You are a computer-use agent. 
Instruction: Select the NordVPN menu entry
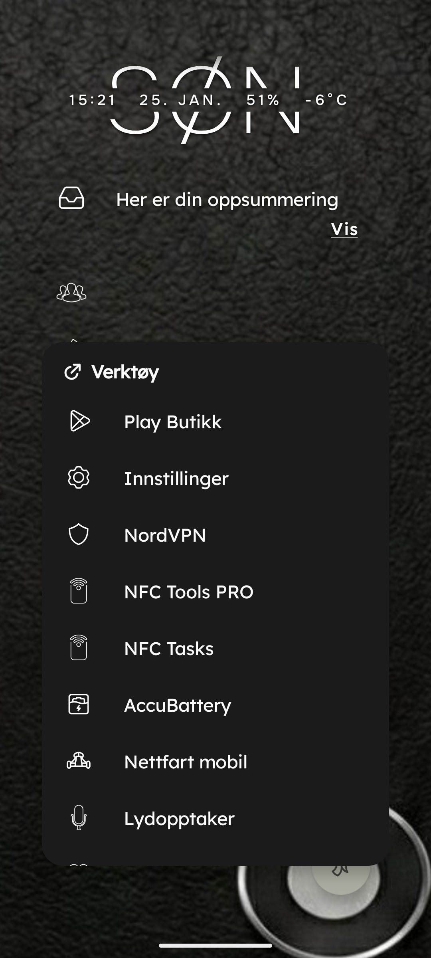215,535
